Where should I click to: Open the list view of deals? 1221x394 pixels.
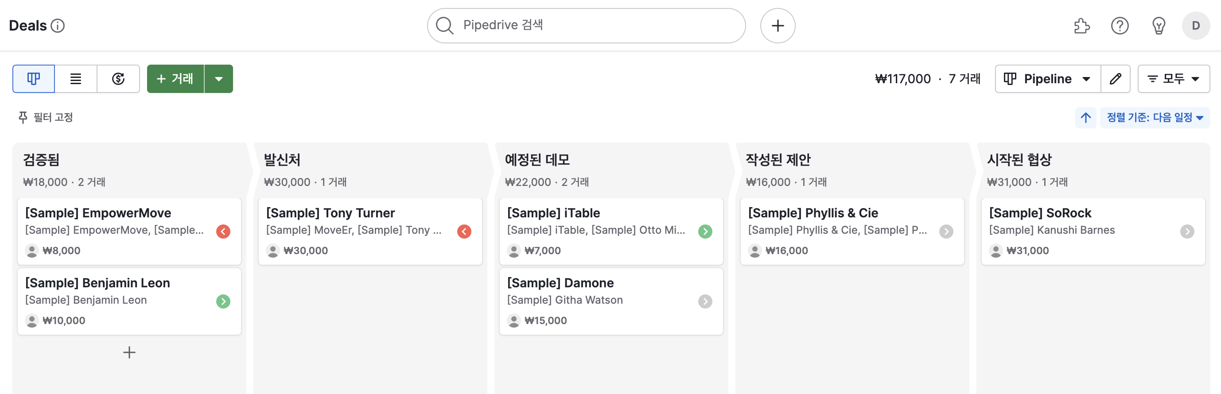[x=76, y=79]
